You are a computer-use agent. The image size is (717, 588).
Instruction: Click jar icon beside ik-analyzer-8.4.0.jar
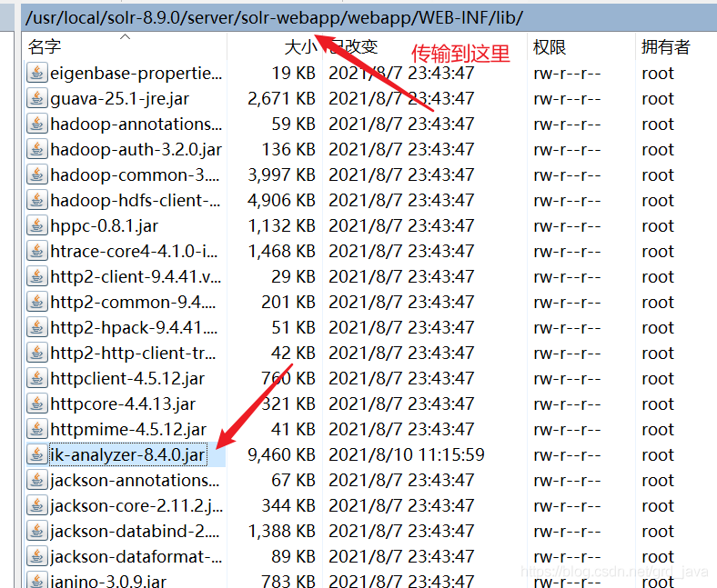click(37, 454)
